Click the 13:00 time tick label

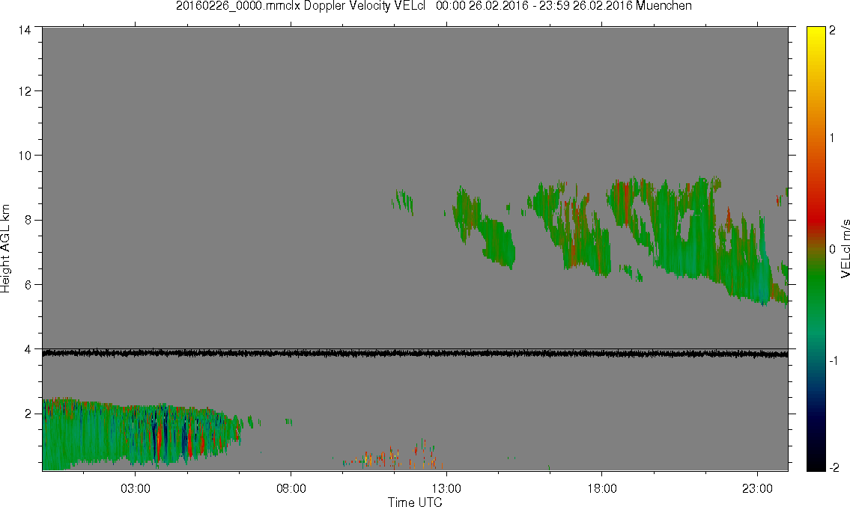[446, 488]
